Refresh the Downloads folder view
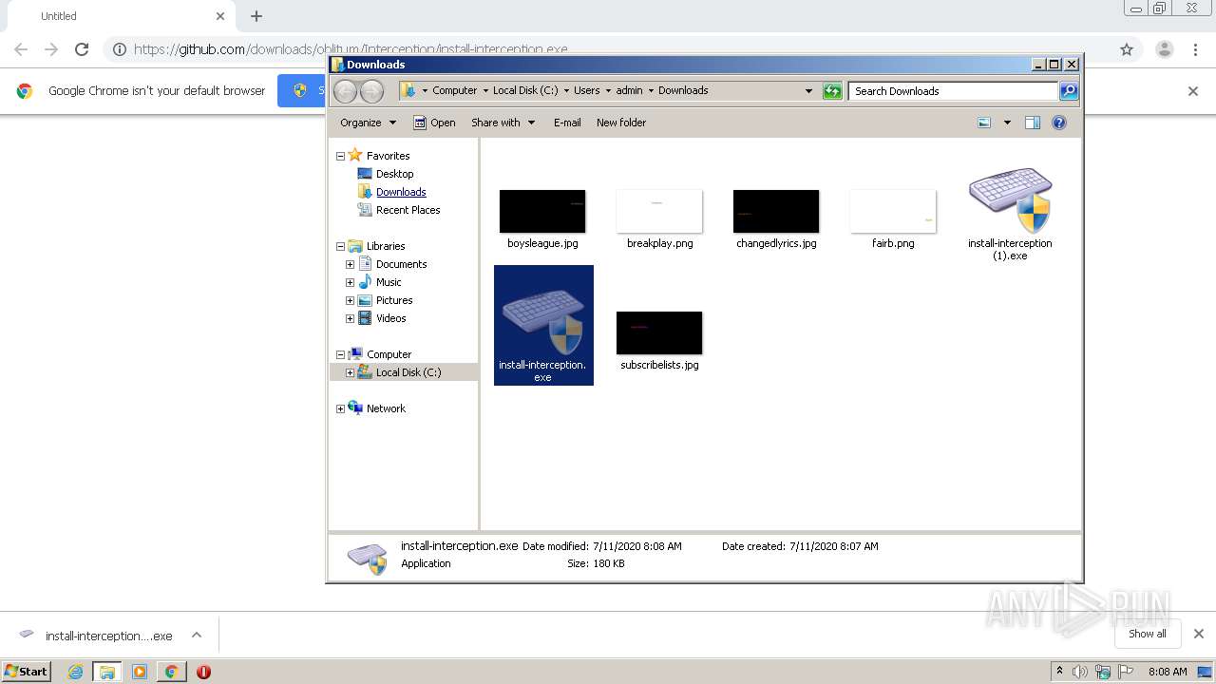Screen dimensions: 1216x684 click(832, 91)
